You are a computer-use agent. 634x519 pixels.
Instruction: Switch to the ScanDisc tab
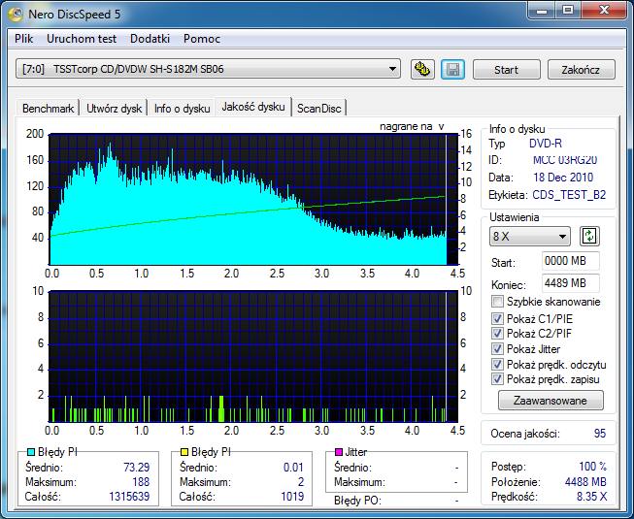click(x=319, y=109)
